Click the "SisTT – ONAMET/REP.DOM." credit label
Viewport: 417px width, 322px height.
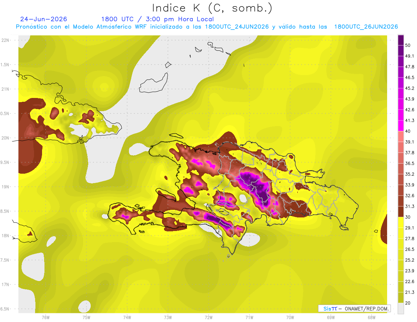pos(354,308)
